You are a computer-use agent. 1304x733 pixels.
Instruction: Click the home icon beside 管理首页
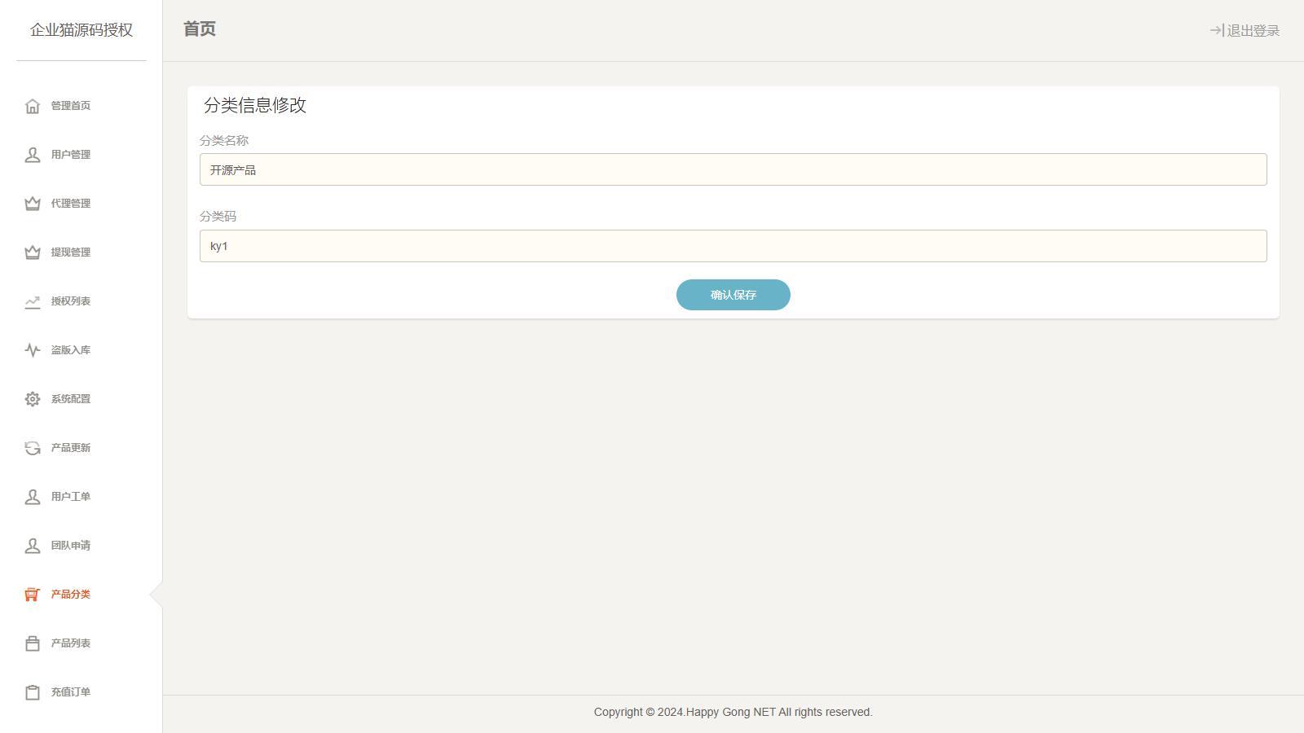click(33, 106)
